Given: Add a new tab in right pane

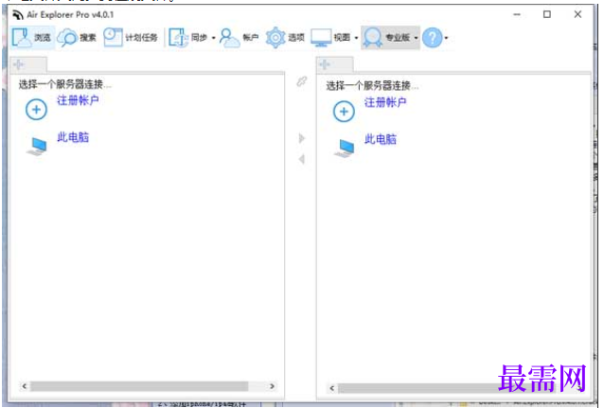Looking at the screenshot, I should tap(325, 64).
